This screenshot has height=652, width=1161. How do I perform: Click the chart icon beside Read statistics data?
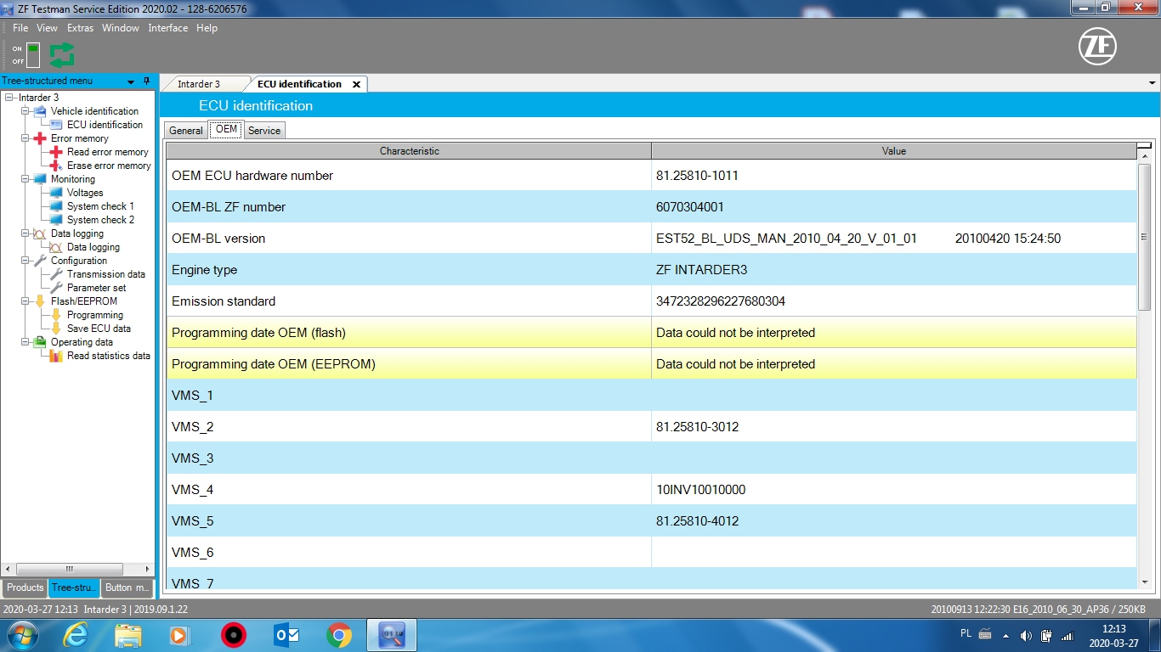(56, 356)
